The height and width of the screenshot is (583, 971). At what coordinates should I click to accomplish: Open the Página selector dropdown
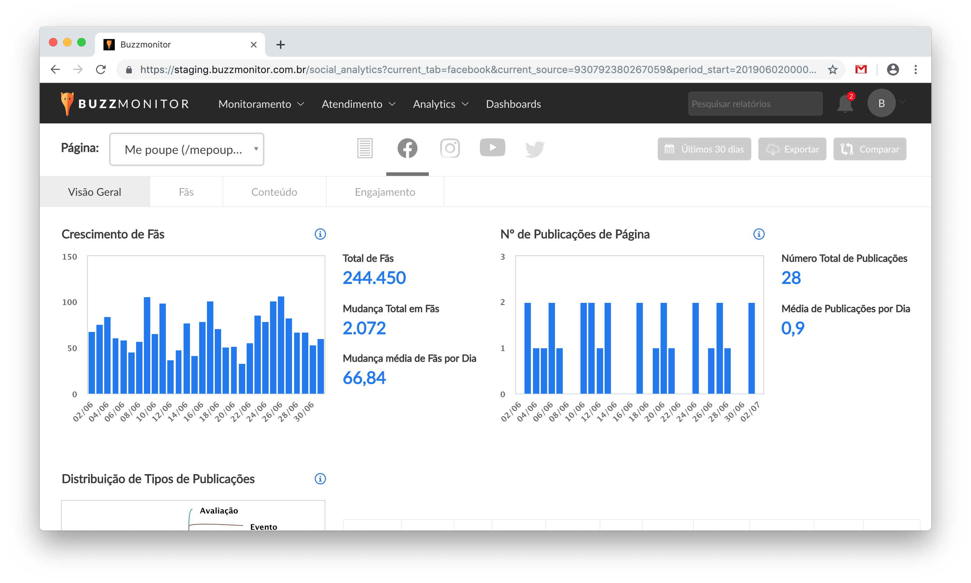tap(186, 149)
